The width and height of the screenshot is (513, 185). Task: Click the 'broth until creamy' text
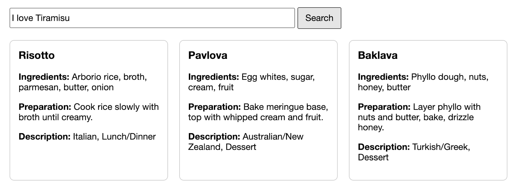pos(55,117)
